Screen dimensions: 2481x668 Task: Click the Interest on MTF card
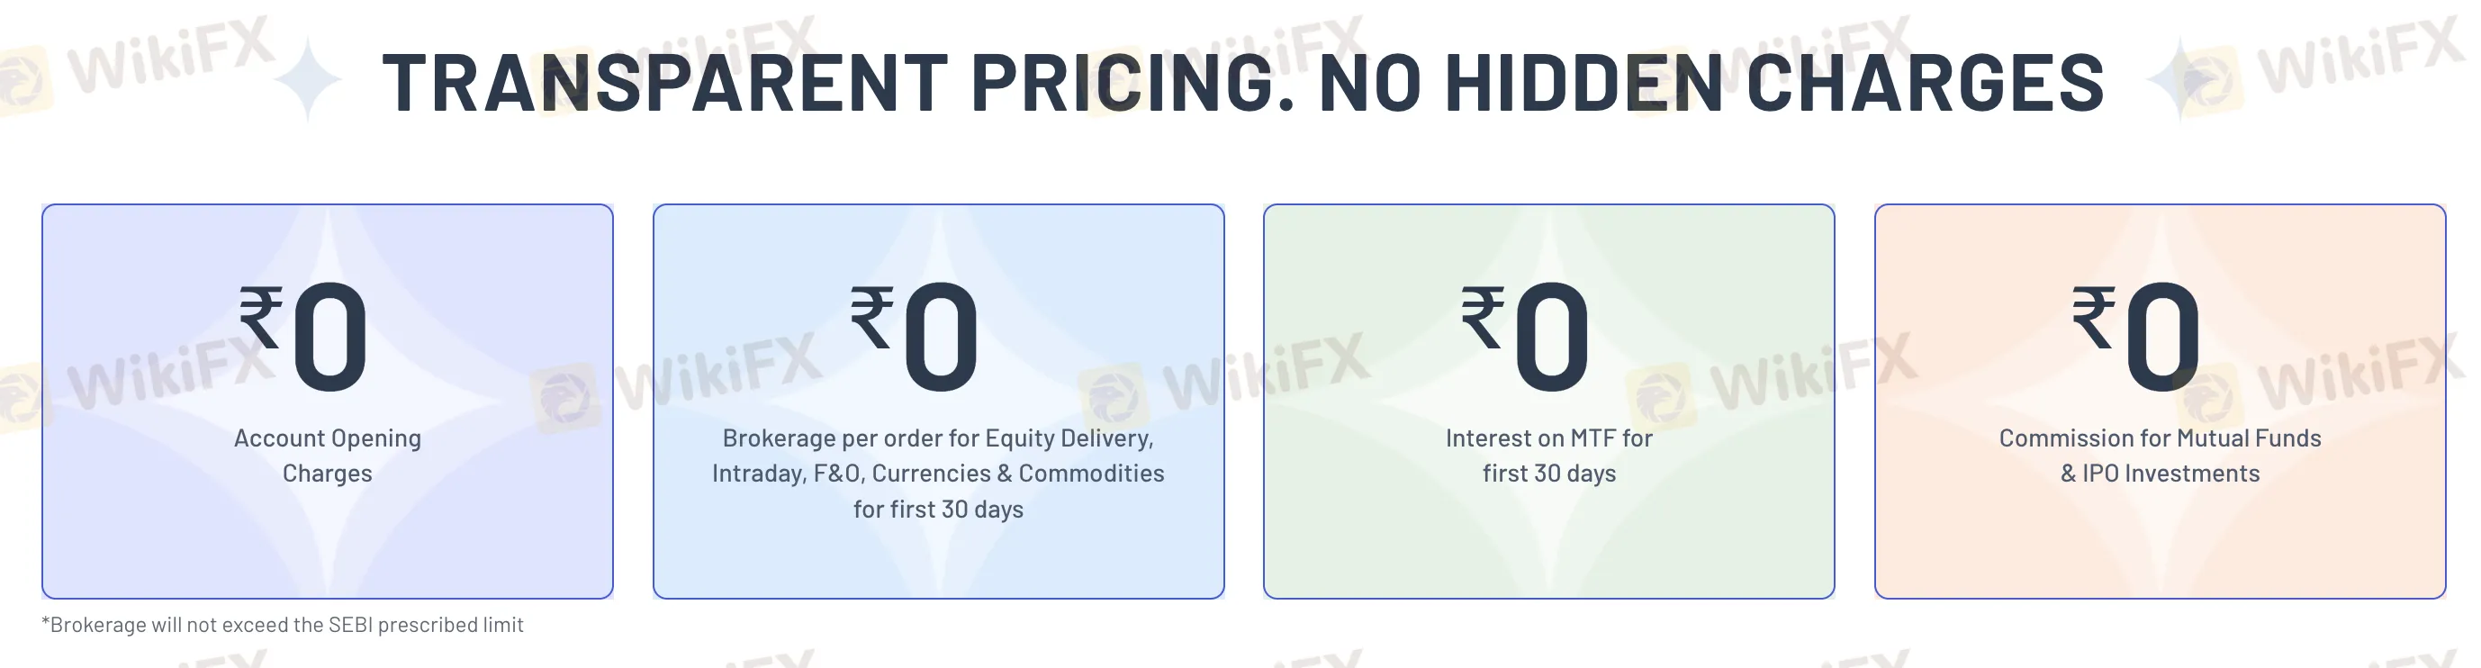coord(1548,402)
